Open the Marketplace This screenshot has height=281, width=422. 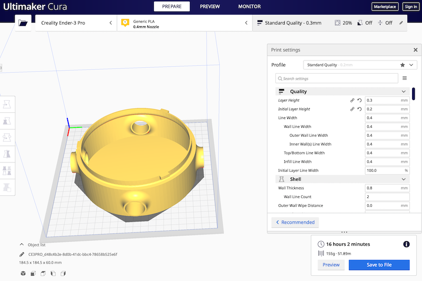385,7
